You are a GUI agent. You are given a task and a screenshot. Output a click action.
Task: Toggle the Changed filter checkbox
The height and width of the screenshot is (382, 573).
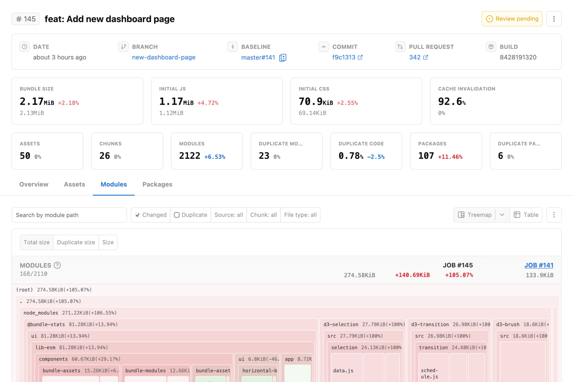(137, 215)
